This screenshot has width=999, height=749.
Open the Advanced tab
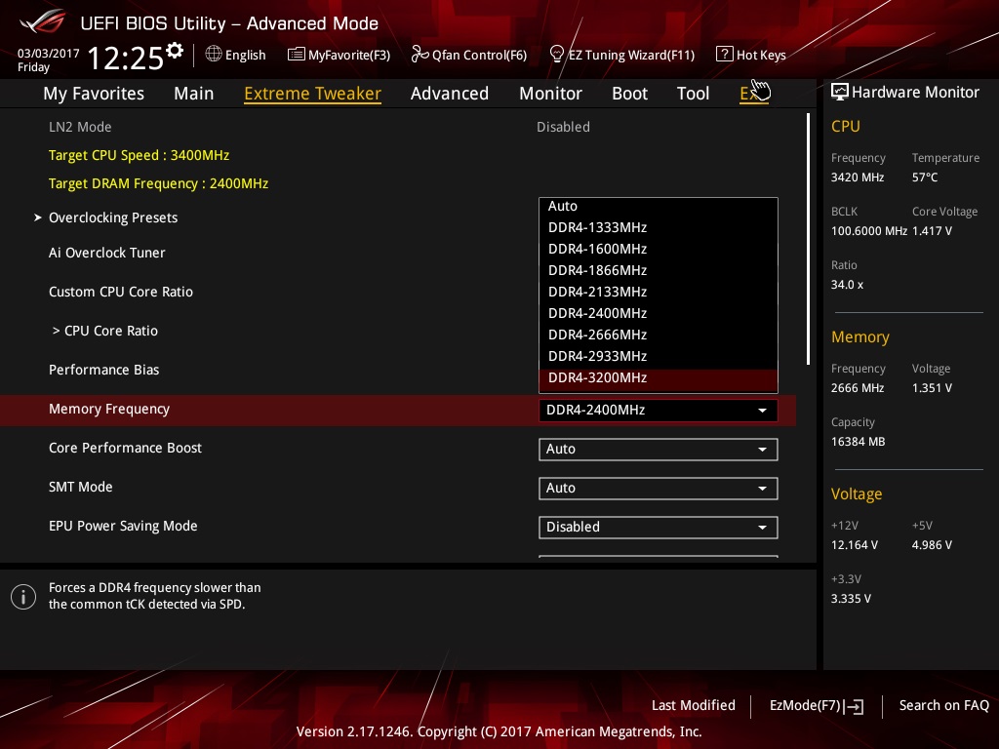(450, 94)
